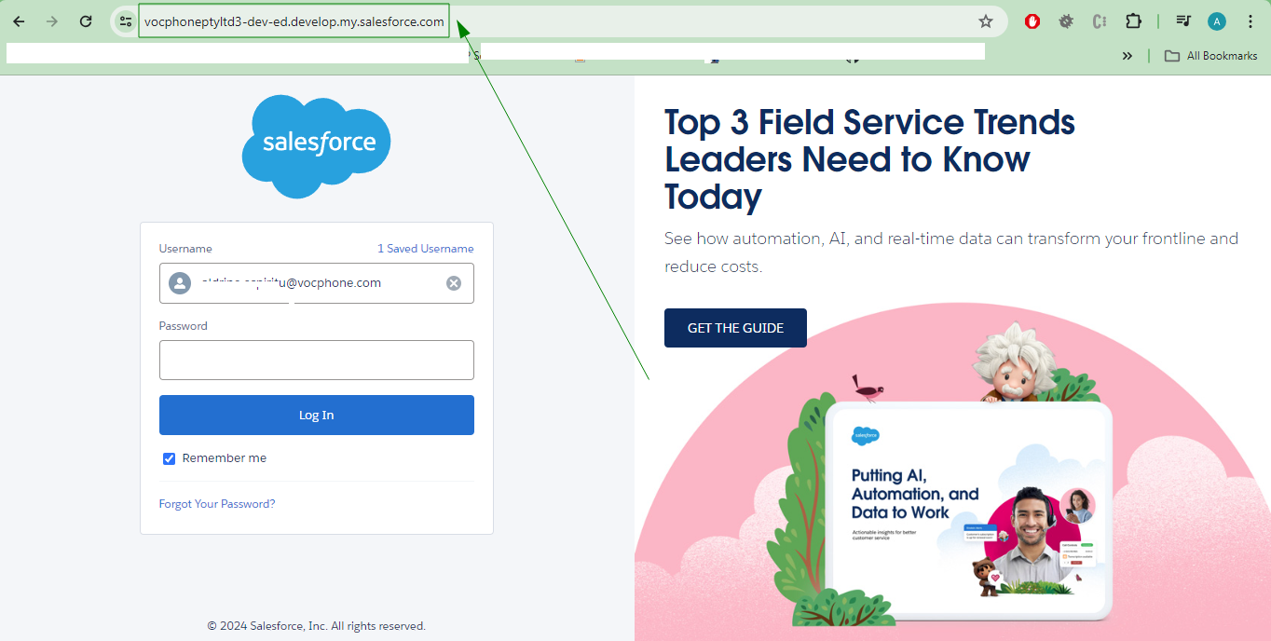Click the GET THE GUIDE button
Screen dimensions: 1271x641
pyautogui.click(x=735, y=328)
